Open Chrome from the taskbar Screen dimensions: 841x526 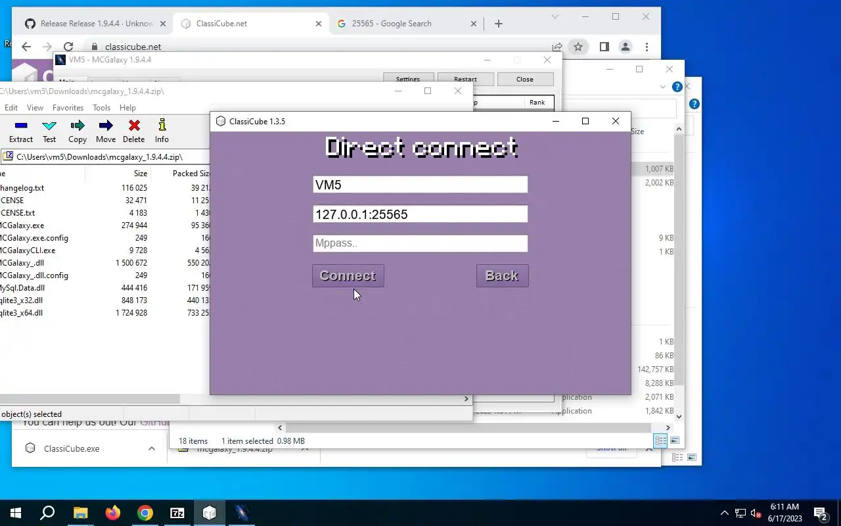145,513
